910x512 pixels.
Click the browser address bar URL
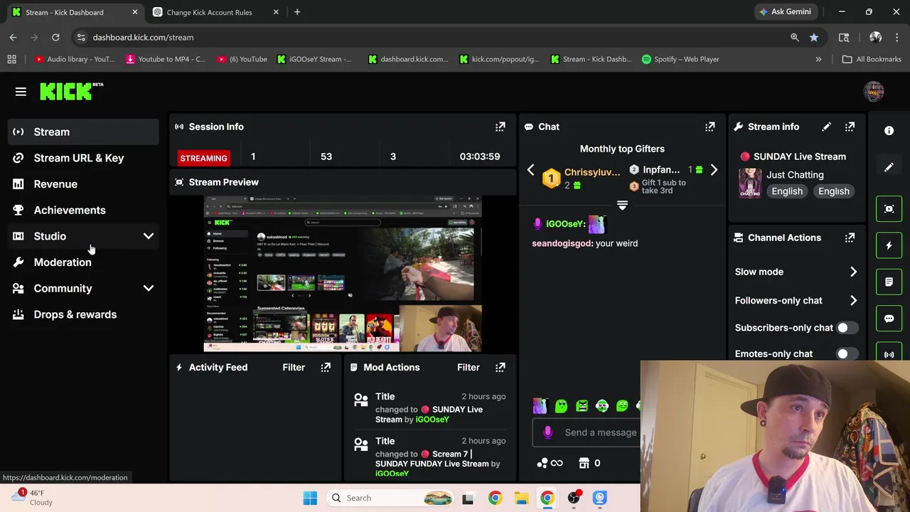[x=143, y=37]
